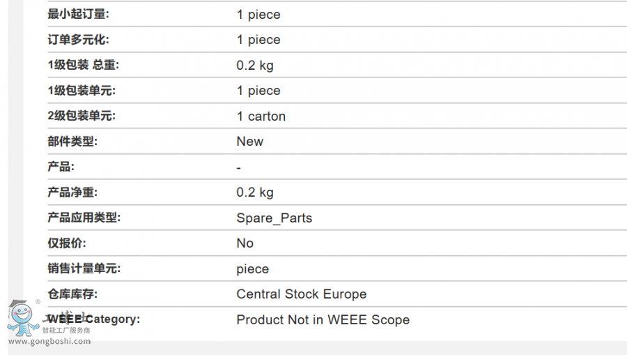Select the 1级包装单元 label
Image resolution: width=627 pixels, height=355 pixels.
point(82,91)
